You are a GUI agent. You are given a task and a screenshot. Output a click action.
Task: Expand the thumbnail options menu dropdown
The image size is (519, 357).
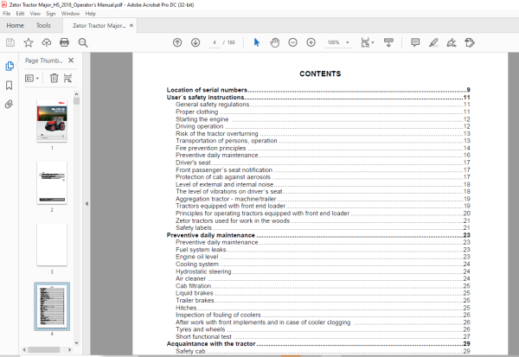(32, 78)
